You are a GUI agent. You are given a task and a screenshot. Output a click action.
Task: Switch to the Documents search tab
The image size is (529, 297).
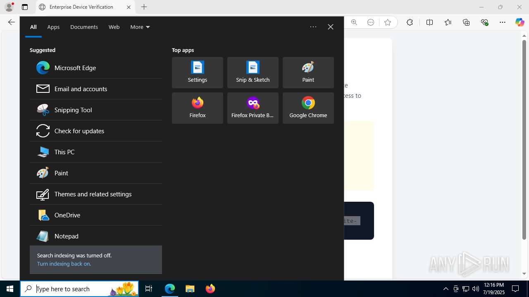point(84,27)
